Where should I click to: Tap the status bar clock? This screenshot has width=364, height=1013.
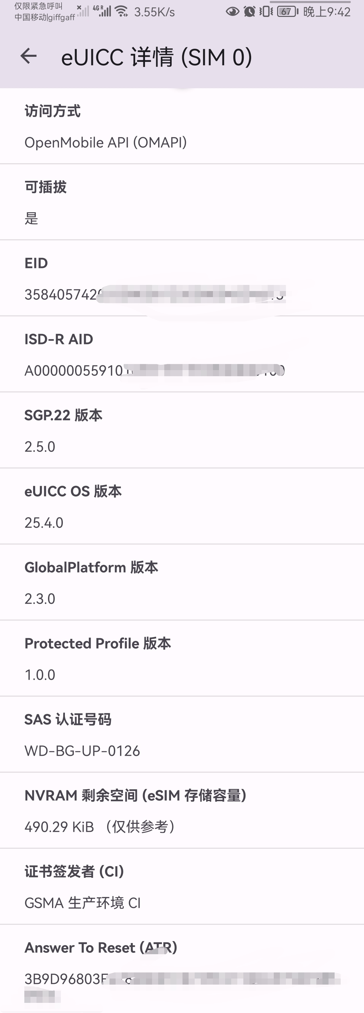tap(327, 12)
